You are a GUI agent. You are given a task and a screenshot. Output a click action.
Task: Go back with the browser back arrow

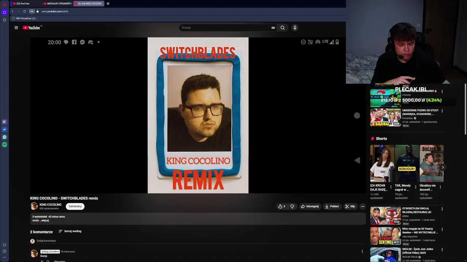(x=12, y=11)
